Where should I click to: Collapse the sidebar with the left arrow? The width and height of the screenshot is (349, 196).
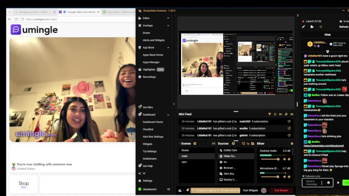coord(174,104)
